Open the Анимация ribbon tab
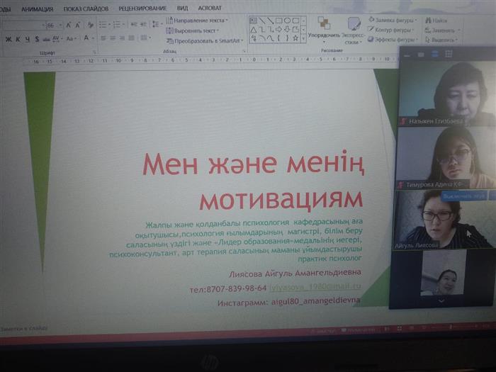Viewport: 496px width, 372px height. tap(37, 9)
